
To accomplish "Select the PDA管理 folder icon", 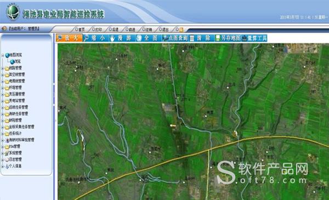I will pos(7,147).
